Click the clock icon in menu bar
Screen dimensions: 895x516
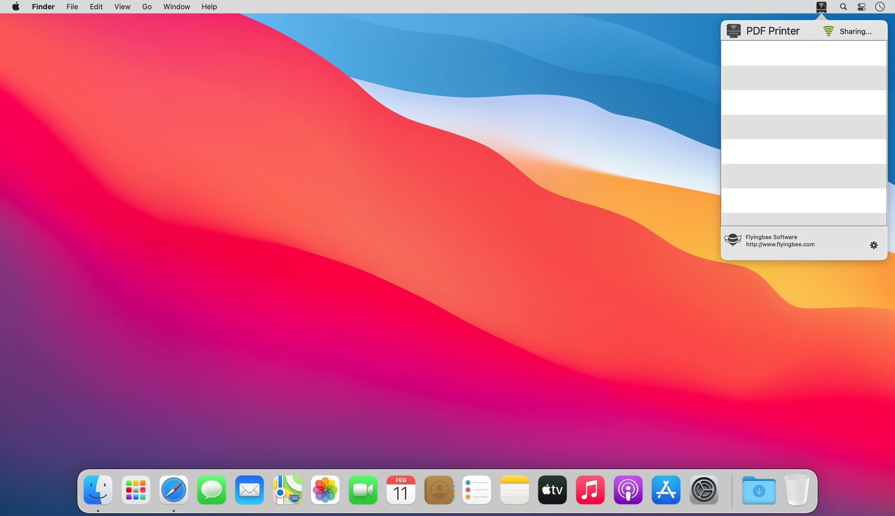880,7
